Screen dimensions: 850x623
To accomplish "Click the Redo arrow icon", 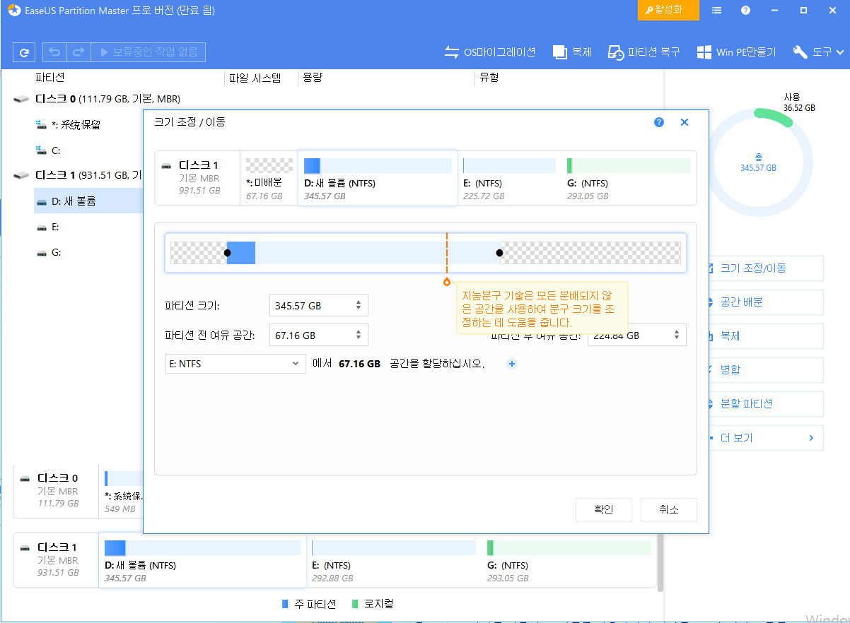I will tap(78, 52).
